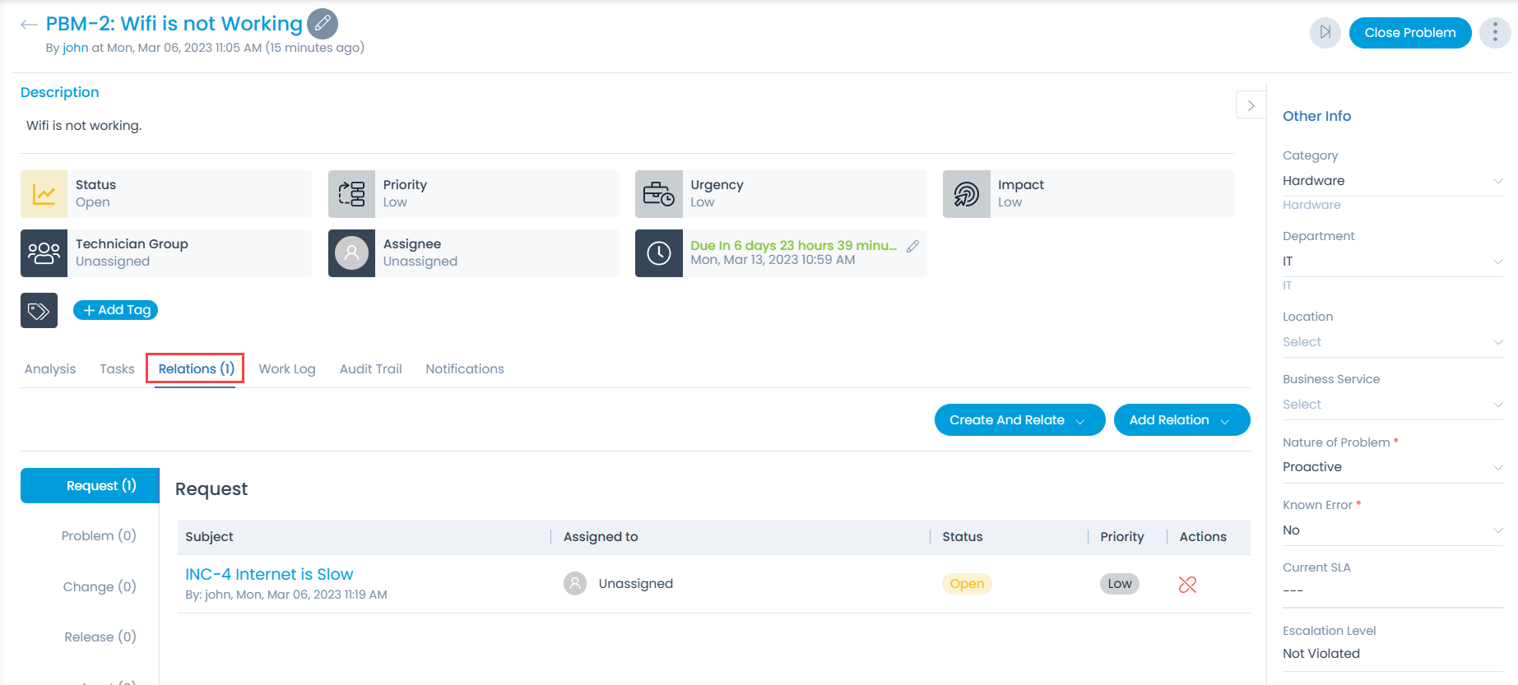Collapse the Other Info side panel
Viewport: 1518px width, 685px height.
1251,105
